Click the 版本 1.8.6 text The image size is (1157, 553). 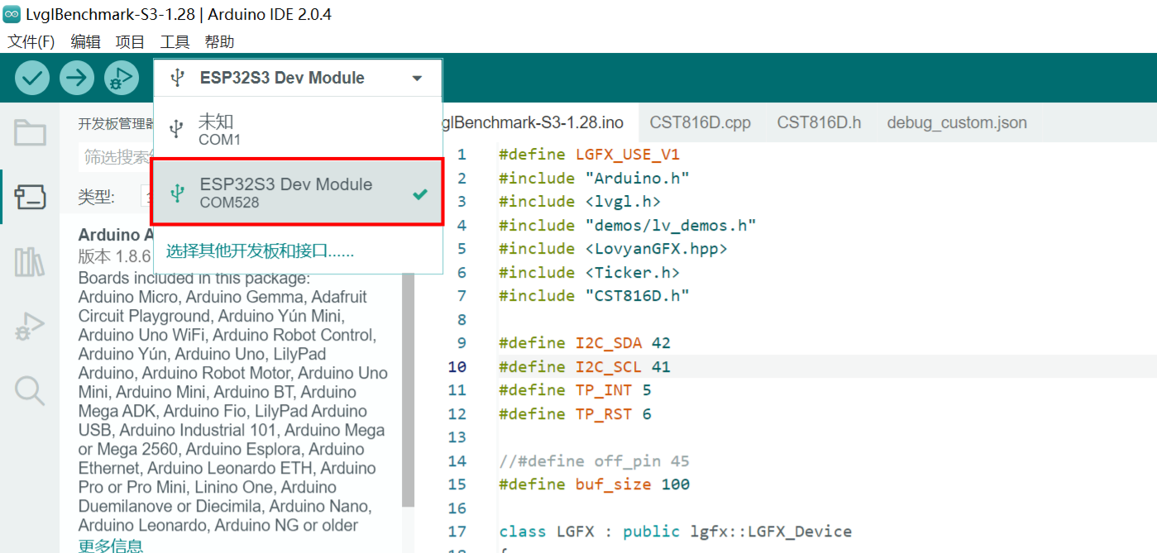pos(115,255)
